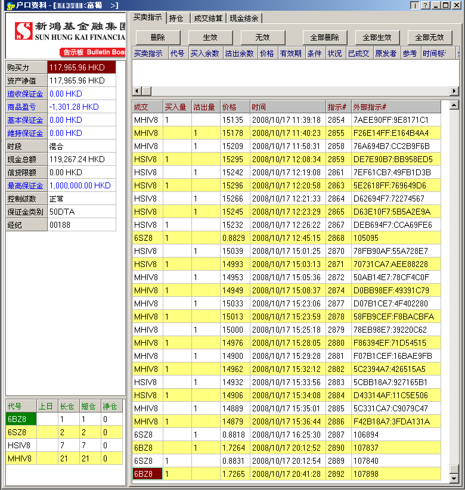Click the 参考 column header

tap(411, 54)
